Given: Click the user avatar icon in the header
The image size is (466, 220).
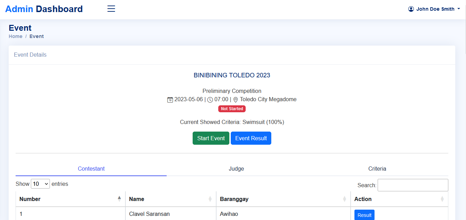Looking at the screenshot, I should 411,9.
